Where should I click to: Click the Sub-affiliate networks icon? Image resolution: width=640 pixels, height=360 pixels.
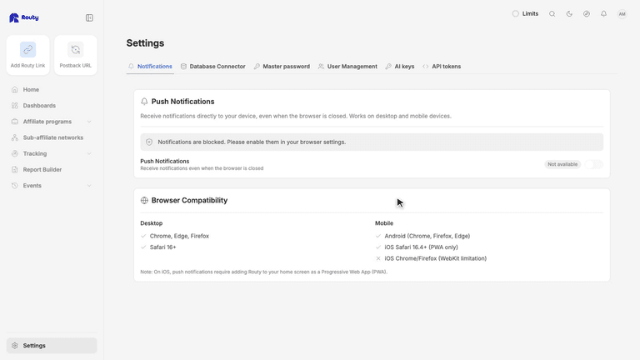(15, 137)
